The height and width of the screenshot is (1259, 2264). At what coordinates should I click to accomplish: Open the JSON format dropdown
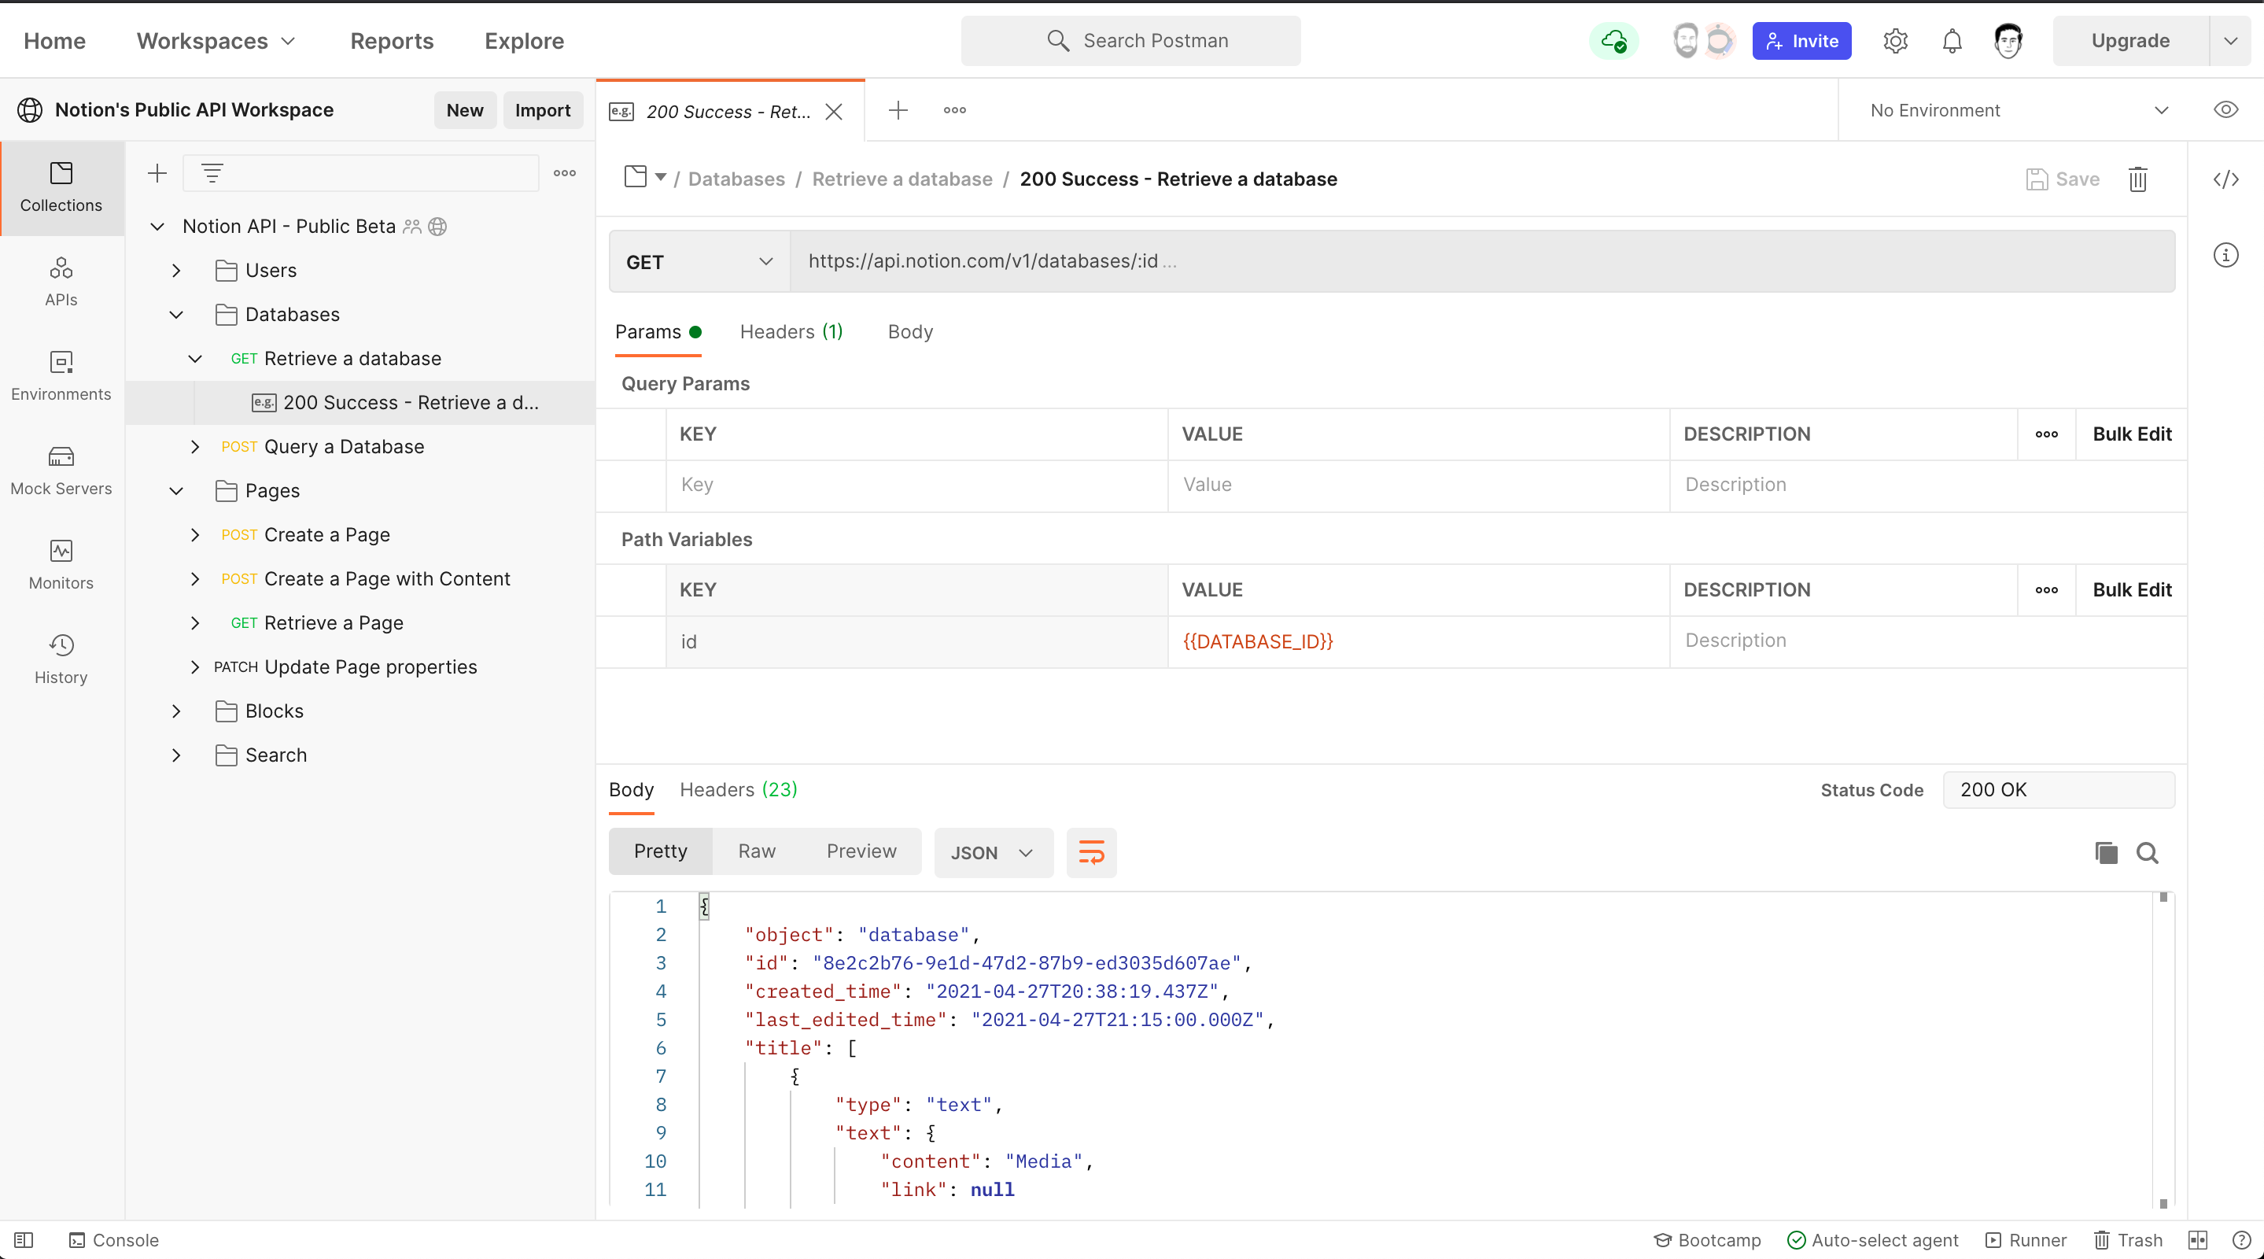tap(993, 853)
